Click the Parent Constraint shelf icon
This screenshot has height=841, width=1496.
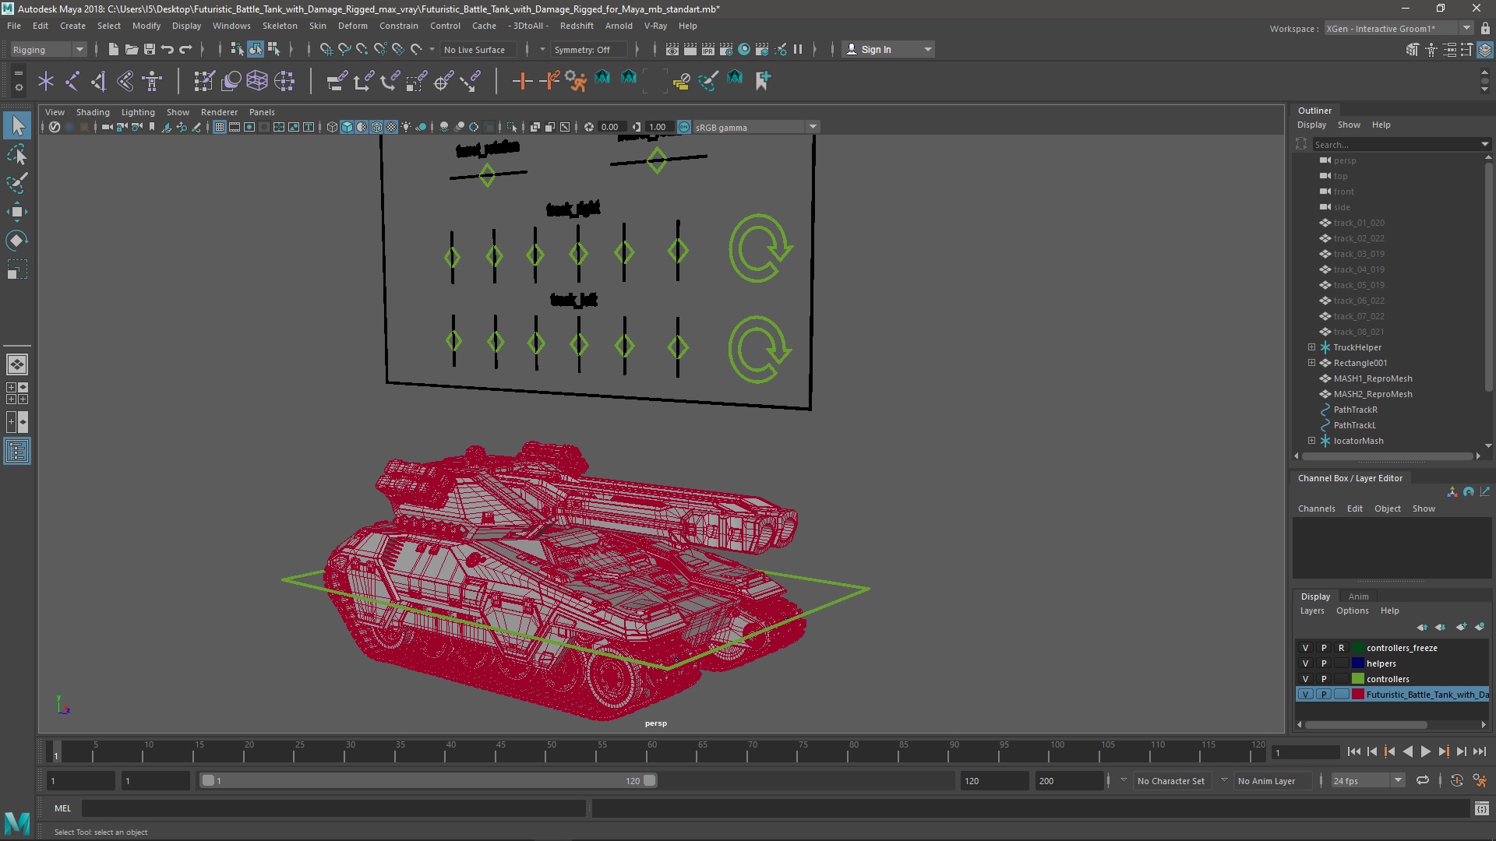pyautogui.click(x=336, y=81)
